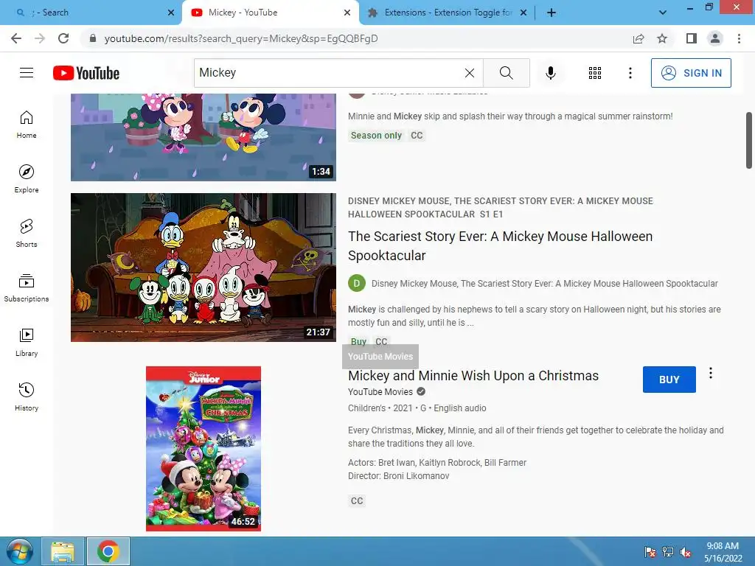Click browser forward arrow
The image size is (755, 566).
pos(40,38)
